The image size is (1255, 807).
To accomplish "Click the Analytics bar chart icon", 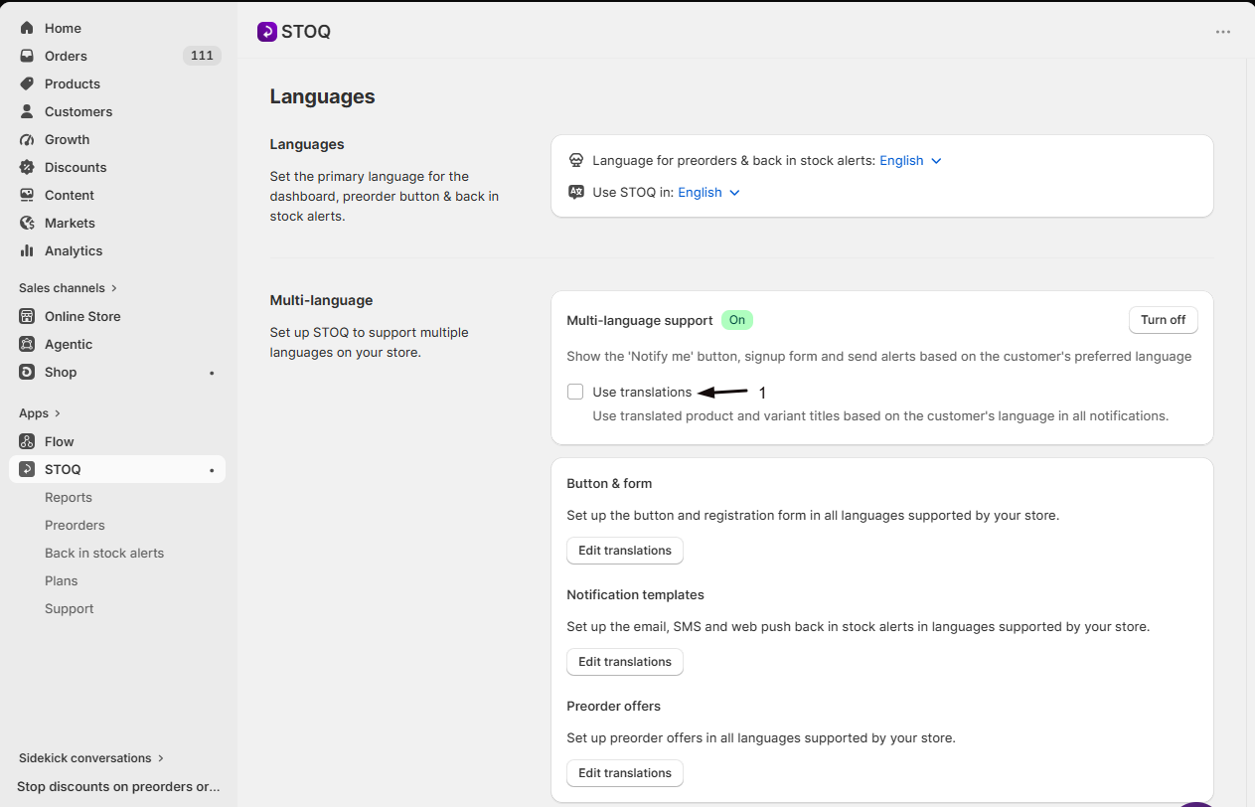I will [27, 250].
